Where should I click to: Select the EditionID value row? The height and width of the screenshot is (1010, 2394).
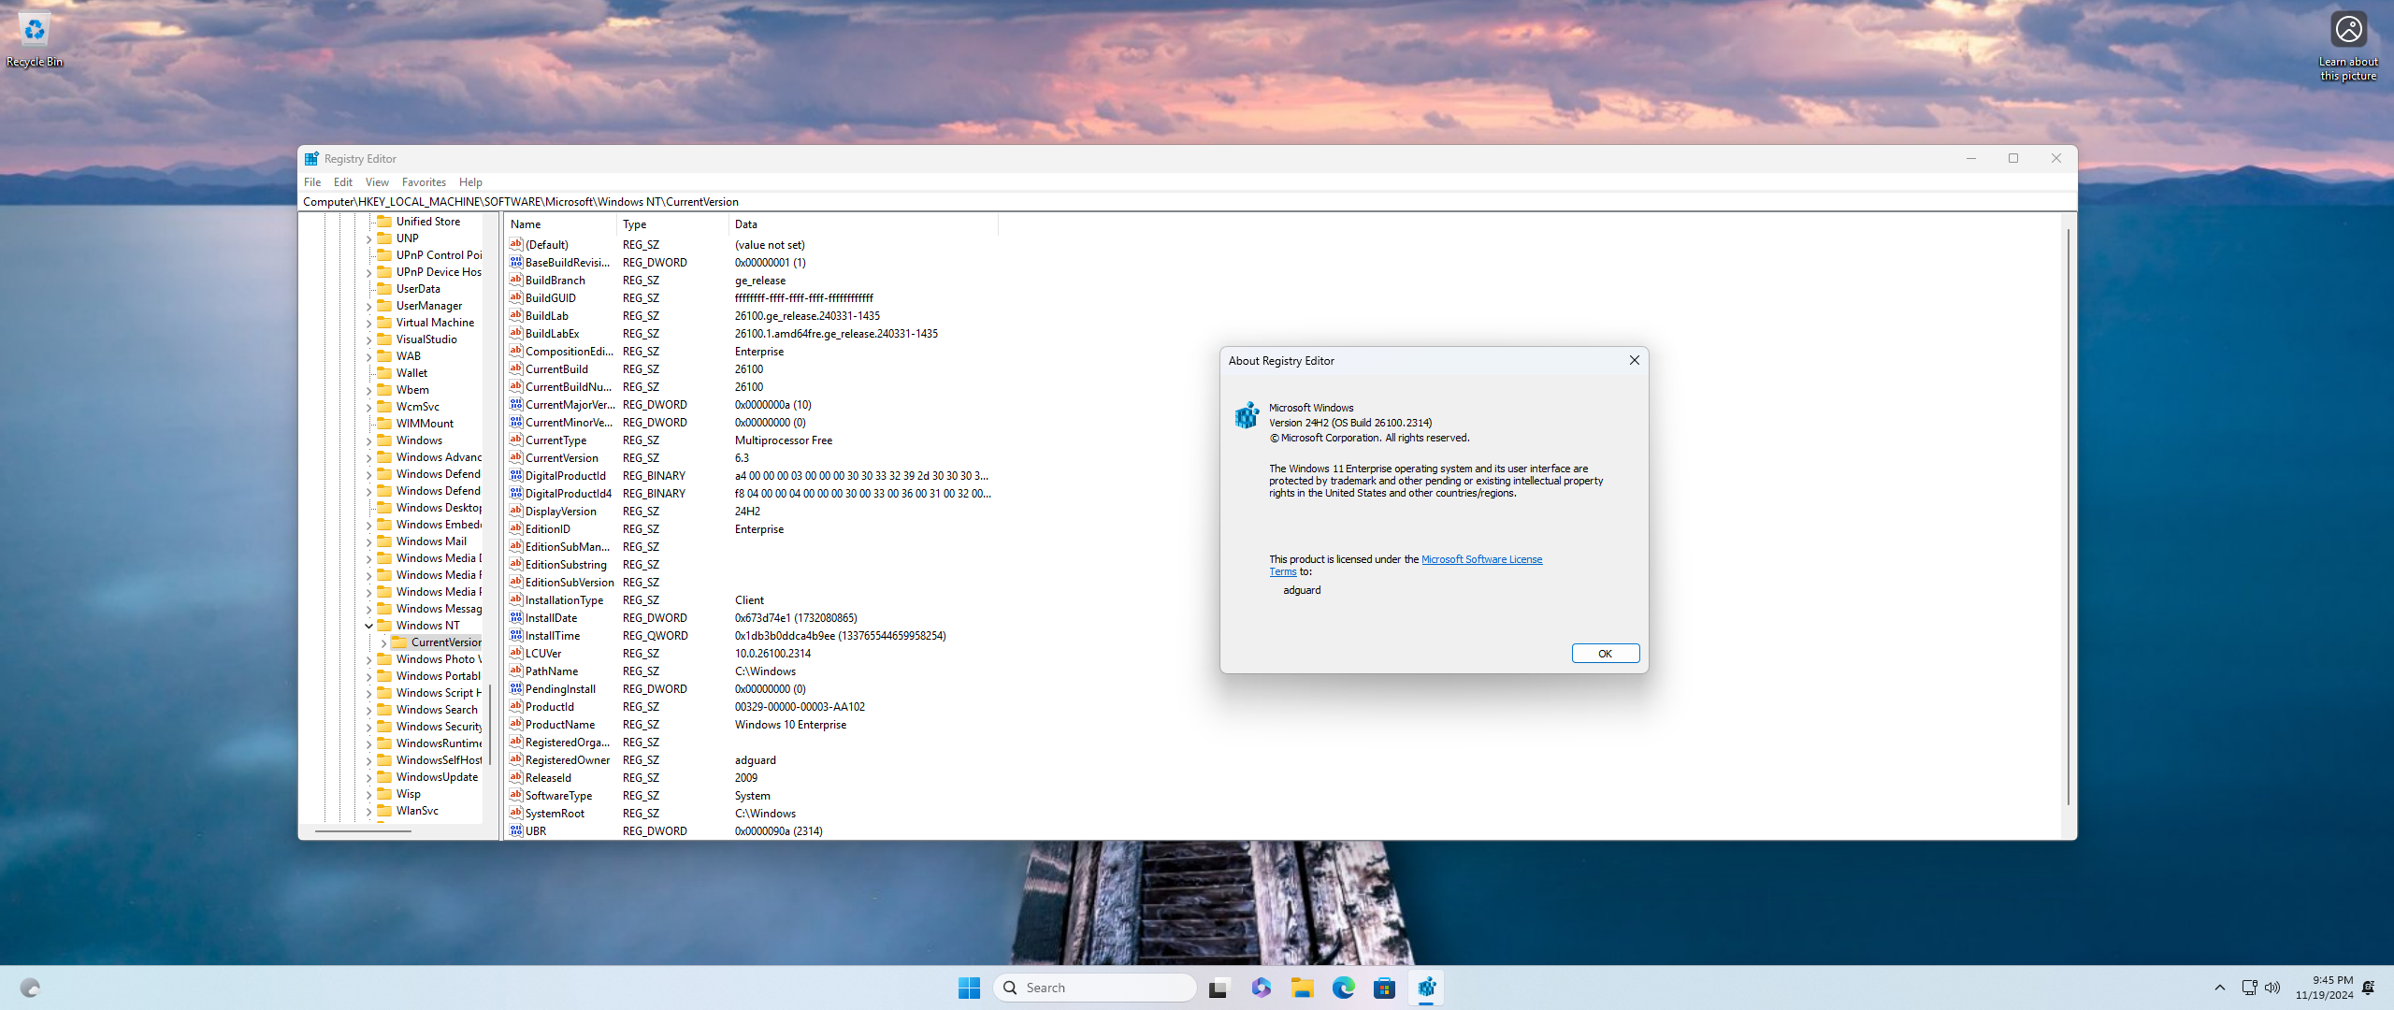(752, 529)
